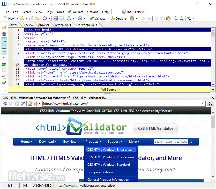This screenshot has width=216, height=189.
Task: Click the binoculars icon in left sidebar
Action: pyautogui.click(x=4, y=34)
